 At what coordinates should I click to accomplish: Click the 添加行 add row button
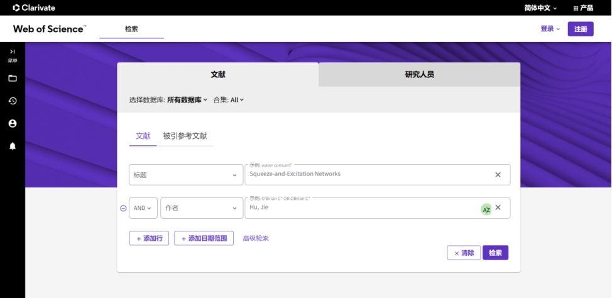tap(149, 238)
